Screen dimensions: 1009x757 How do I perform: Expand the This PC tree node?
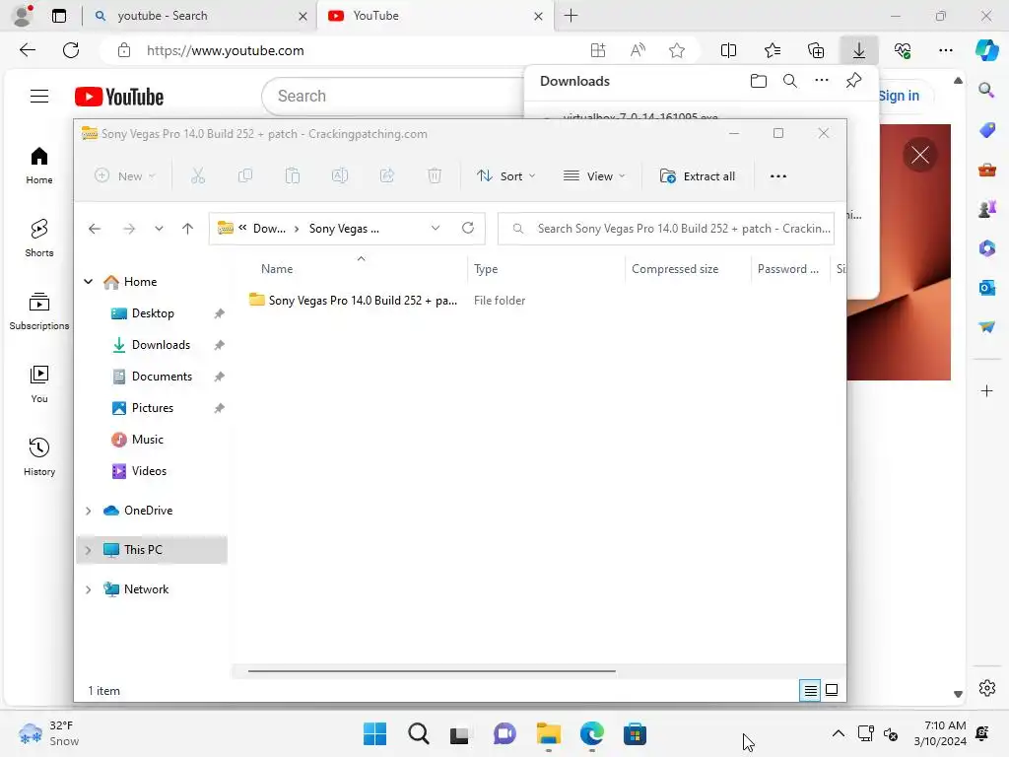[x=88, y=550]
